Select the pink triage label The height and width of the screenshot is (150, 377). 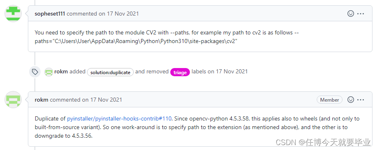pyautogui.click(x=180, y=72)
